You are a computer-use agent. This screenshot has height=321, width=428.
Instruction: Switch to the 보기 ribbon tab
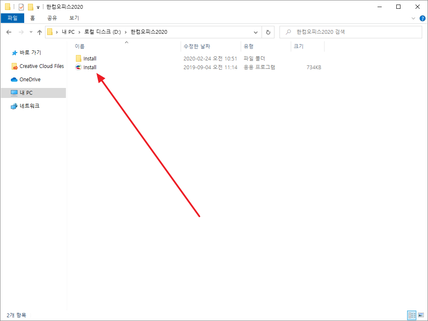click(74, 18)
